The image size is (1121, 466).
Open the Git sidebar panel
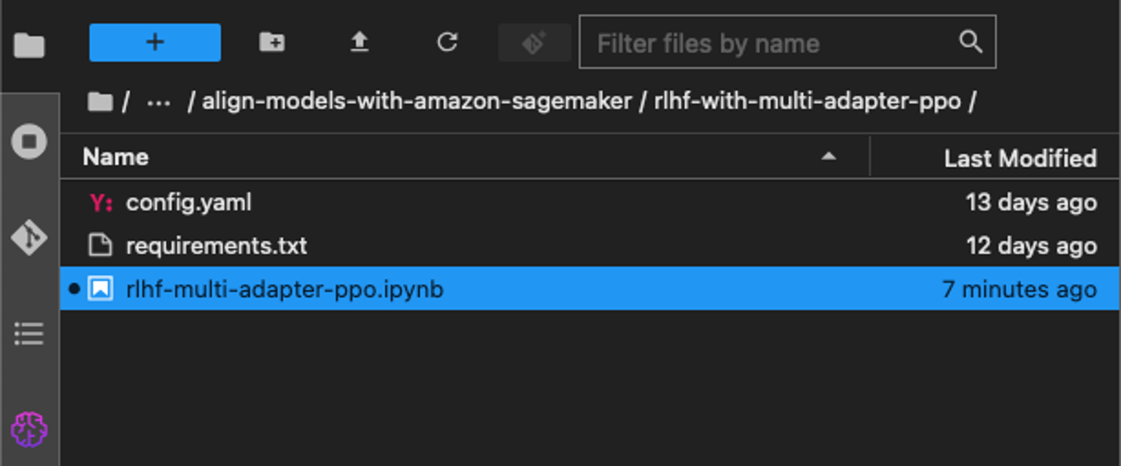(29, 238)
